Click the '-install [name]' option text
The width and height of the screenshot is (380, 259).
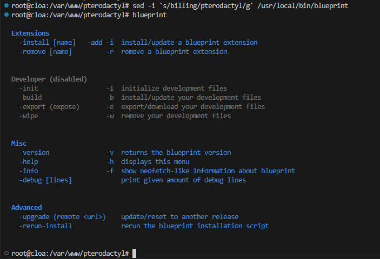(x=47, y=43)
